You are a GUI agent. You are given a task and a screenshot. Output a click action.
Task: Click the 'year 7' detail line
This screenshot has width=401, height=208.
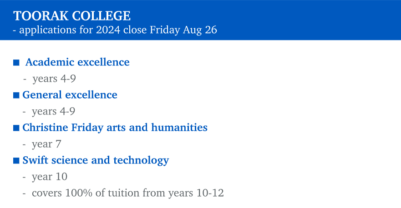46,144
